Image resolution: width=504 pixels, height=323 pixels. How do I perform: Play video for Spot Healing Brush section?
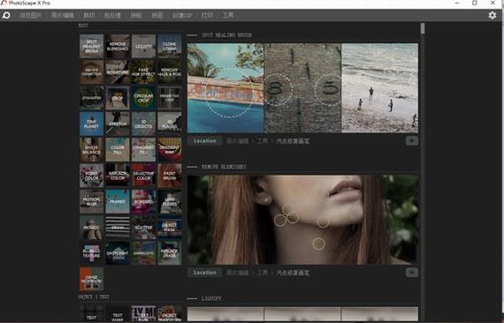(412, 141)
